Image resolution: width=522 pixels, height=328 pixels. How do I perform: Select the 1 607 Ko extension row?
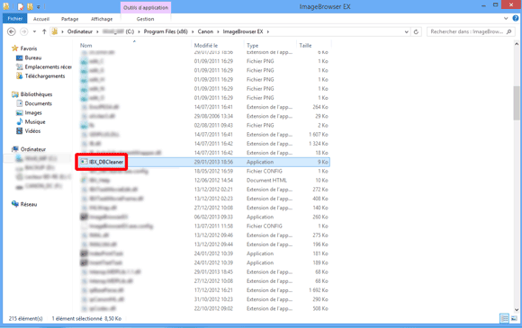[204, 135]
